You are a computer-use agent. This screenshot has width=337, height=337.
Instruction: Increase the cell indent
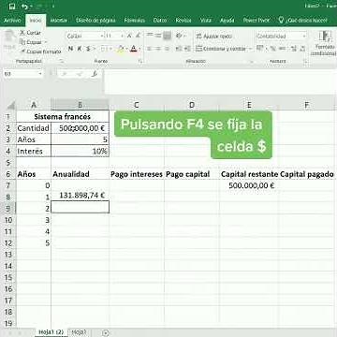coord(187,49)
